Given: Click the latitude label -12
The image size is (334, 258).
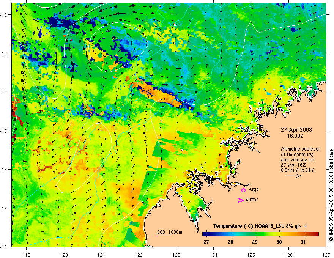Looking at the screenshot, I should tap(4, 15).
